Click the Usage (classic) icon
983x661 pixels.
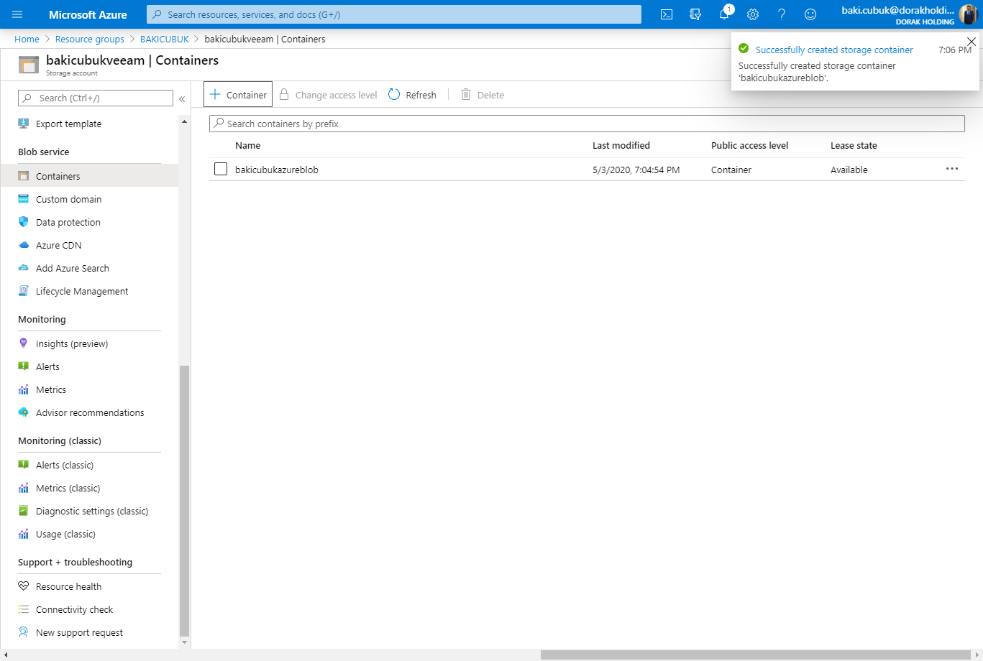point(24,534)
